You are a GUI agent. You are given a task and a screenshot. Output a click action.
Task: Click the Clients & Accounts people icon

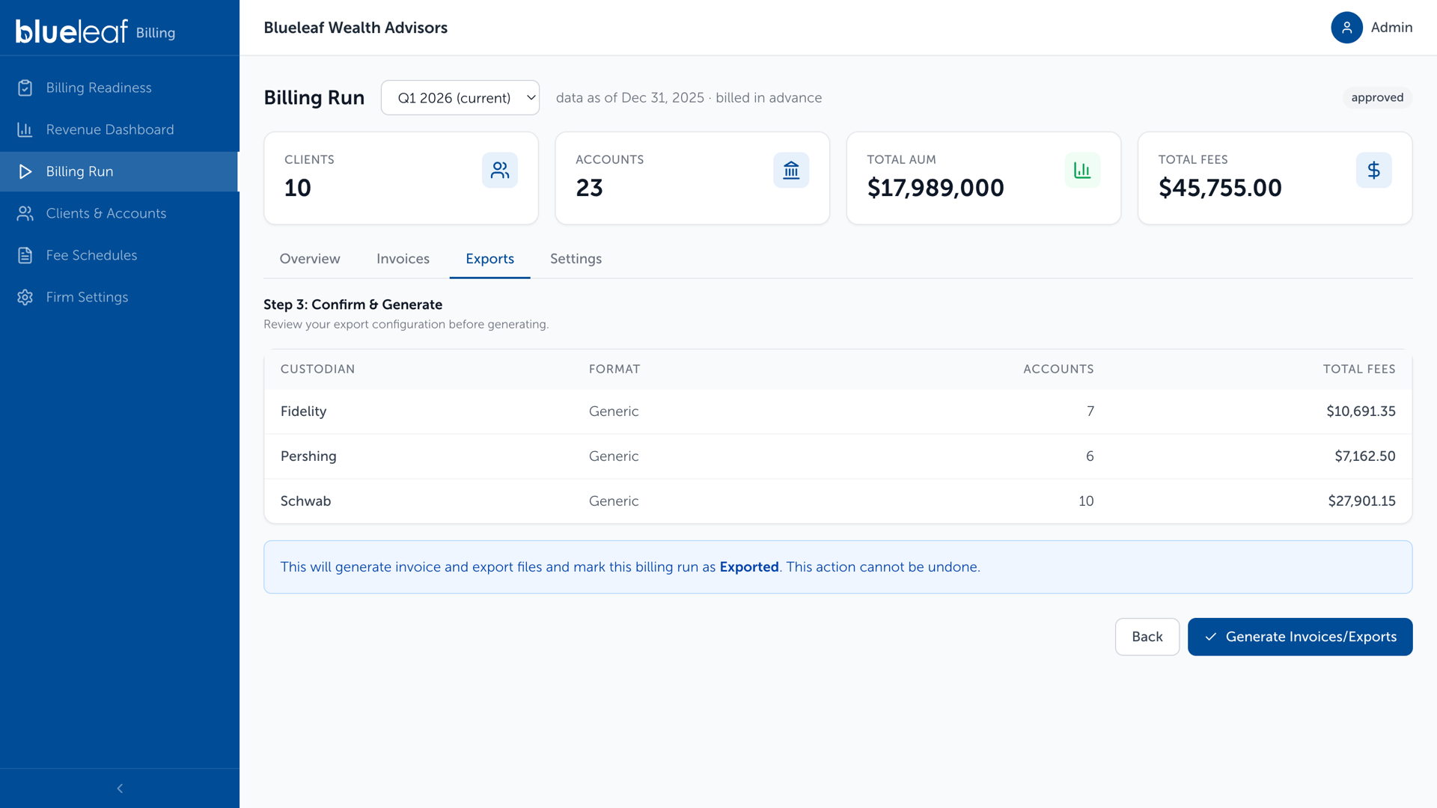25,213
